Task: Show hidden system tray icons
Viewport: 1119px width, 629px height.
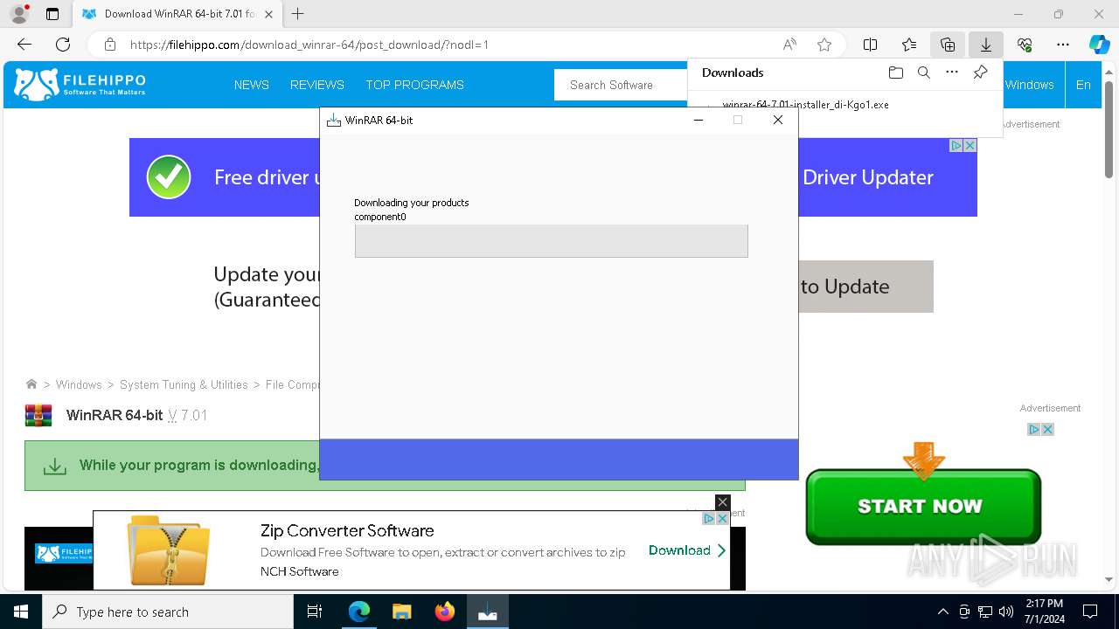Action: click(942, 612)
